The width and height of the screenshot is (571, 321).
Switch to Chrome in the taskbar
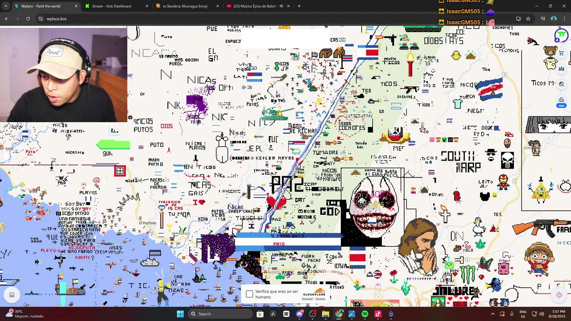coord(339,314)
